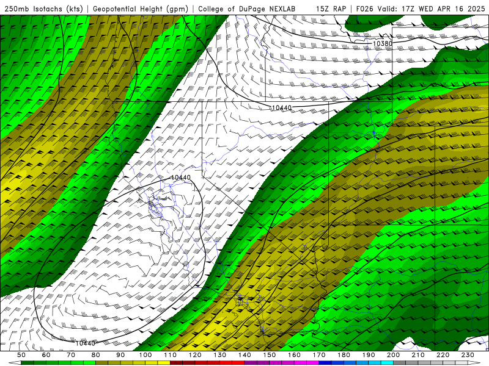489x366 pixels.
Task: Click the '250mb Isotachs (kts)' title text
Action: [43, 9]
